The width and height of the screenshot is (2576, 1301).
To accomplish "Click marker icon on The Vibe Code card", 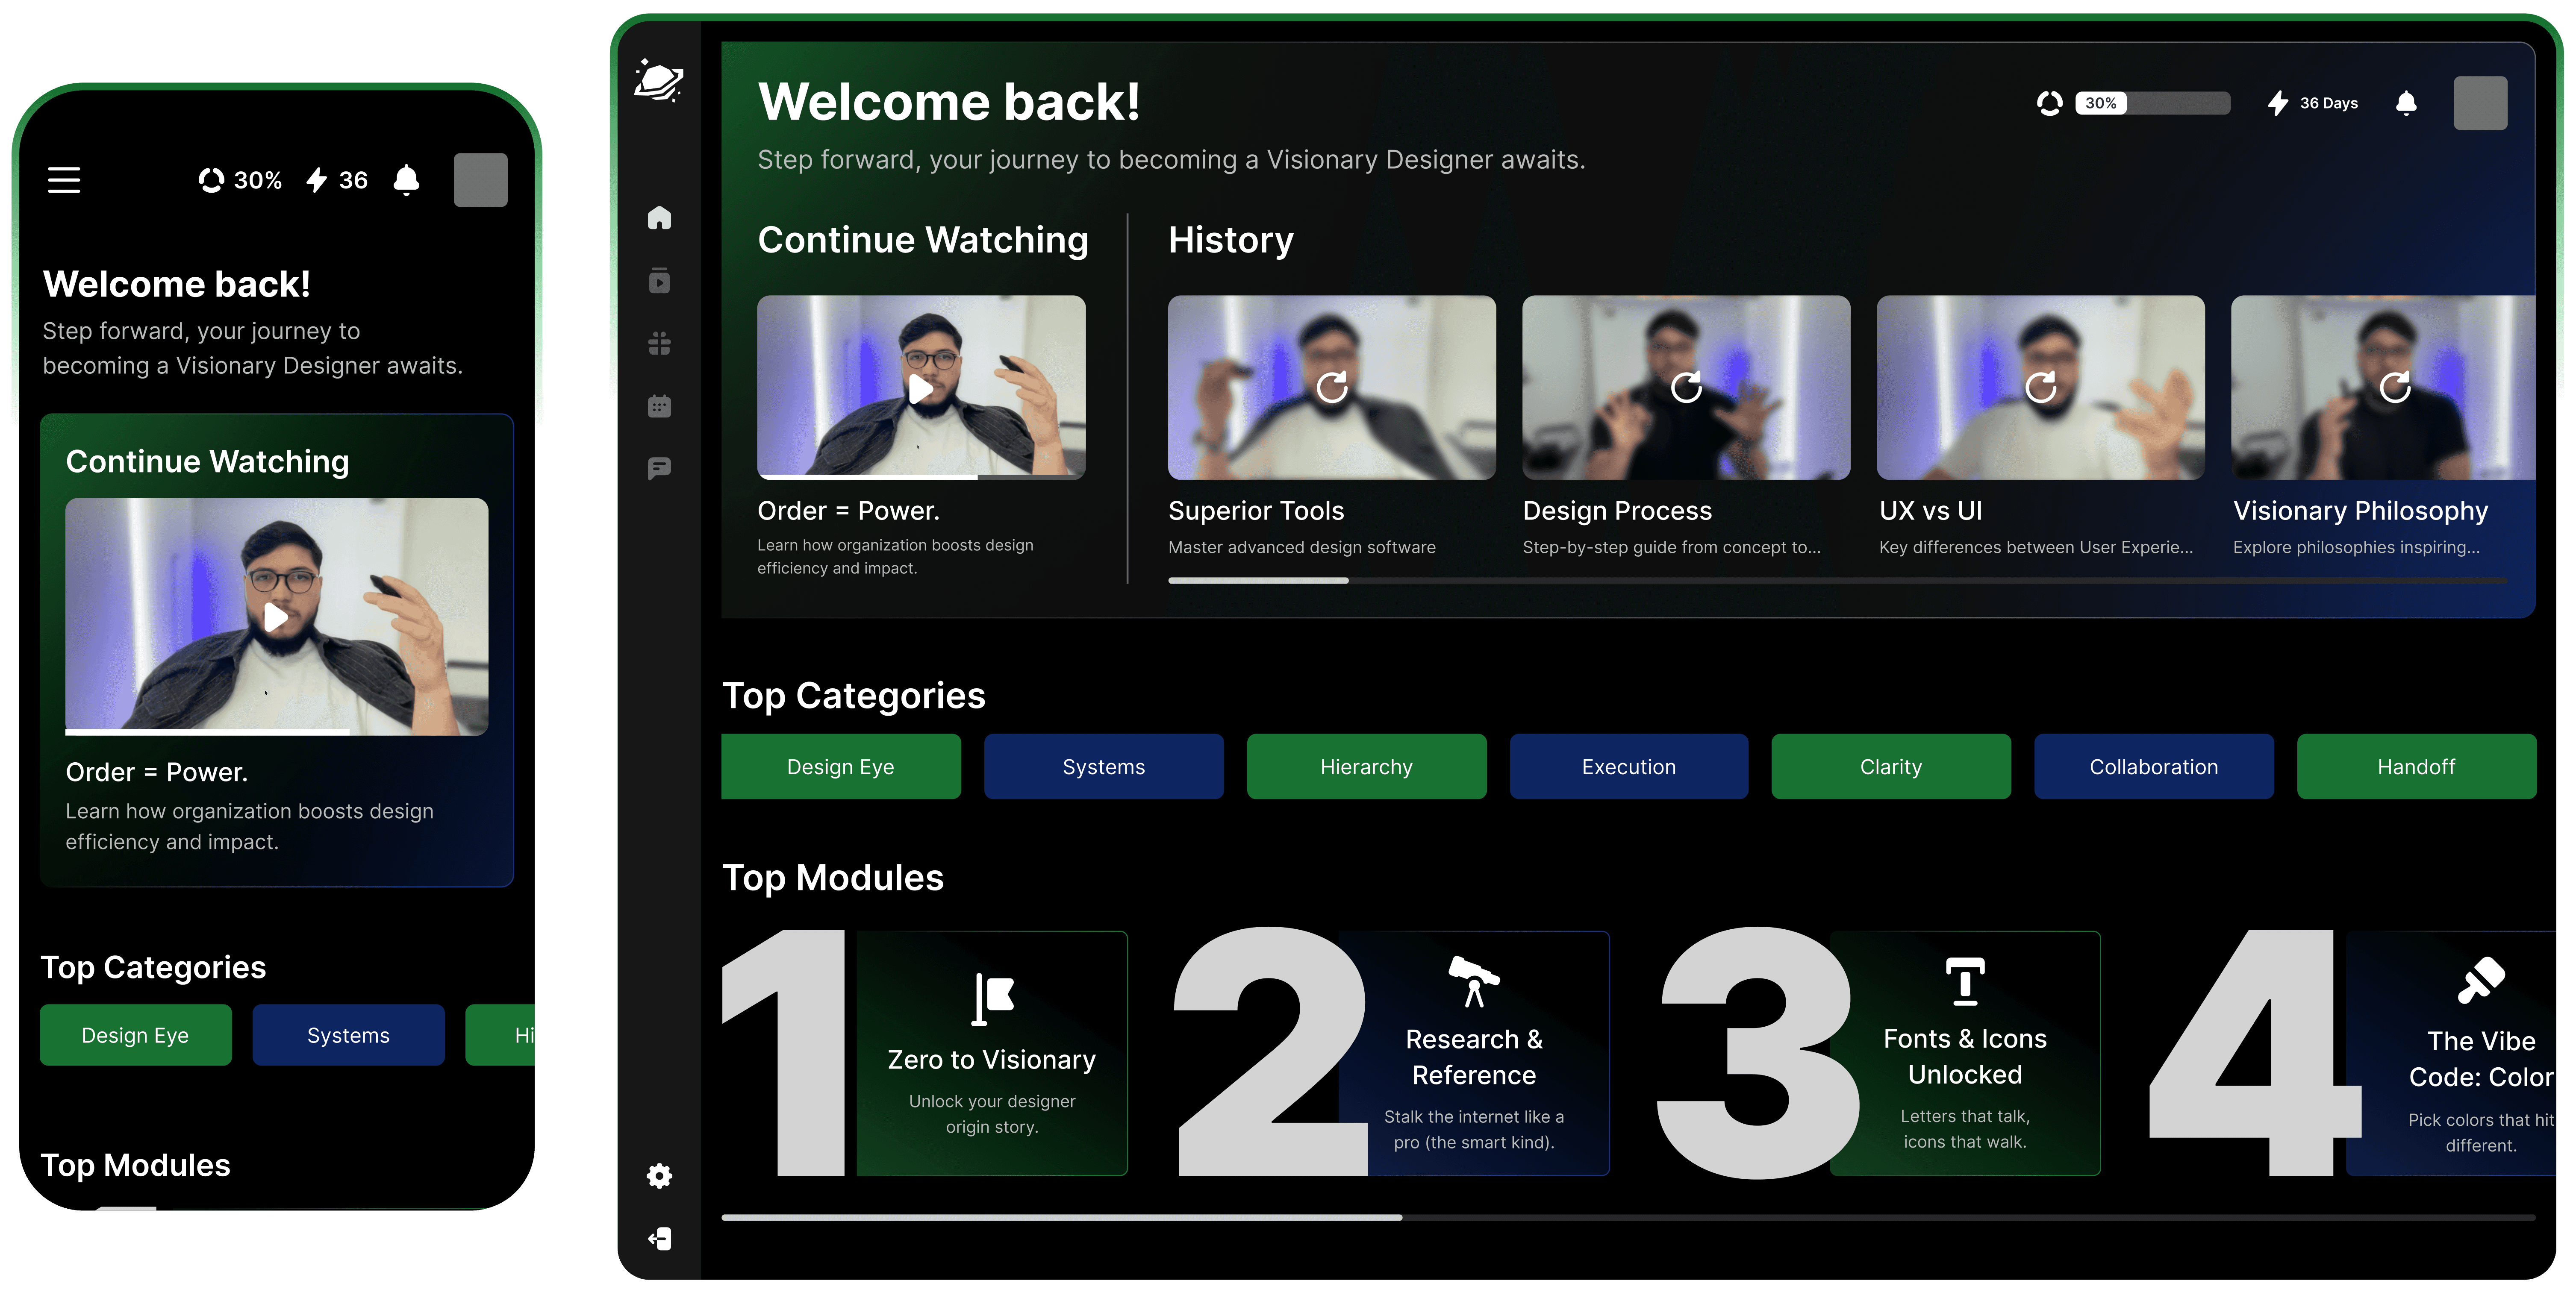I will coord(2481,981).
